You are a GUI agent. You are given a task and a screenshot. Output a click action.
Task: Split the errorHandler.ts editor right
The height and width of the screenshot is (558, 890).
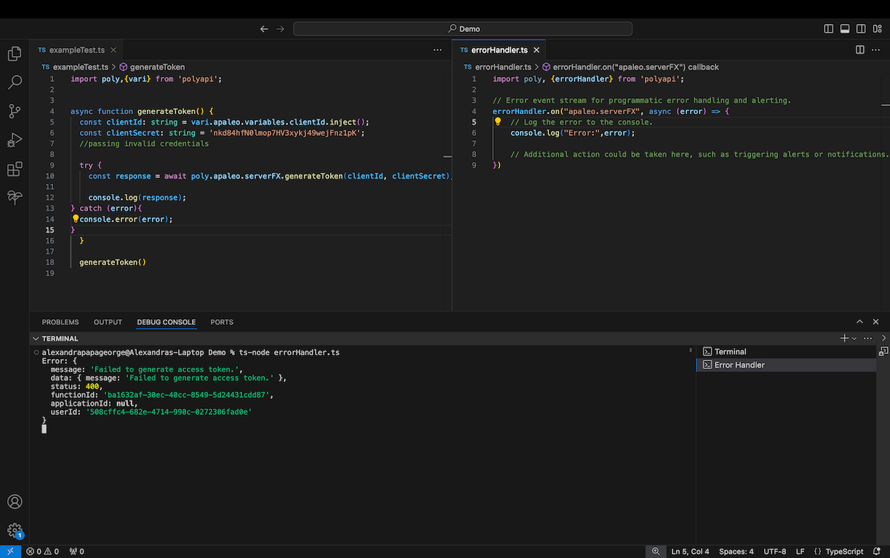pos(859,50)
